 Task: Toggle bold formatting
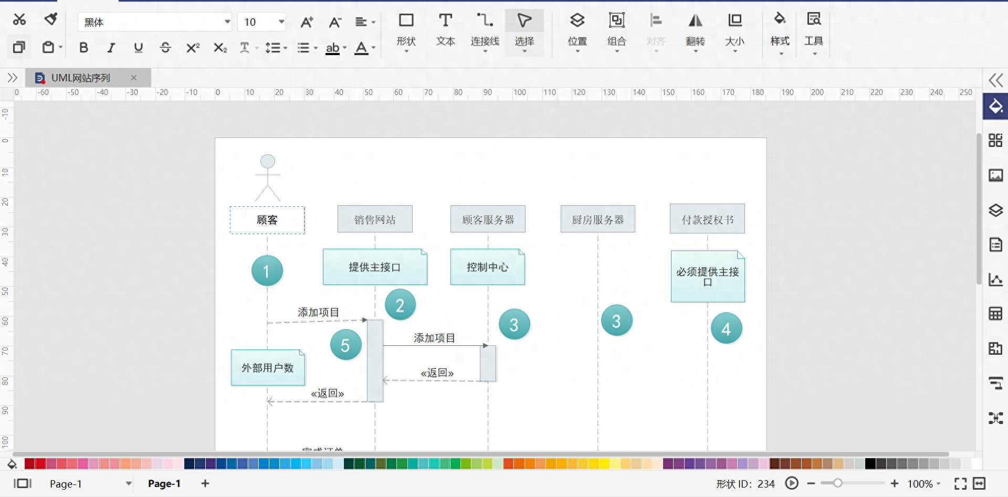point(83,48)
